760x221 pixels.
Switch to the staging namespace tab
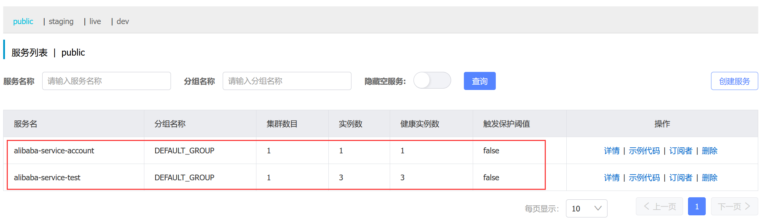(61, 22)
